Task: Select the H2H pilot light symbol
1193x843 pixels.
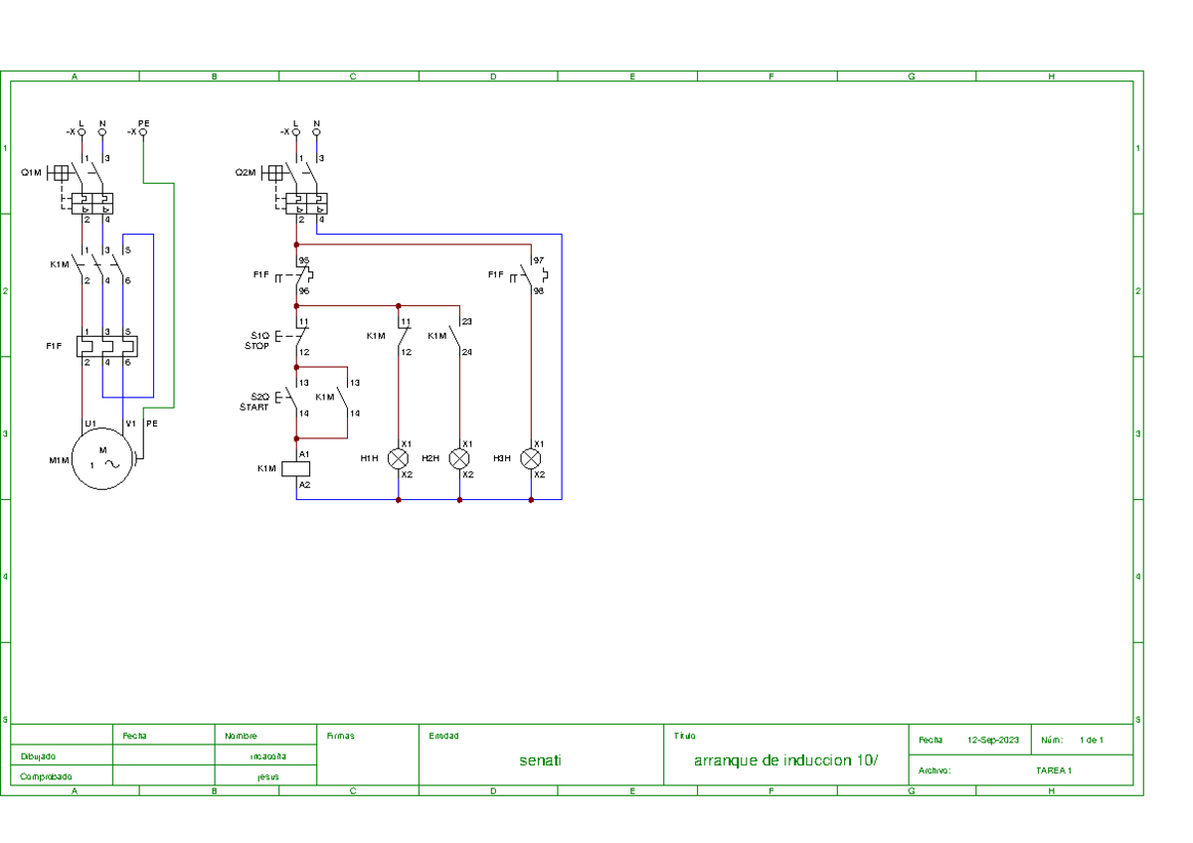Action: 458,458
